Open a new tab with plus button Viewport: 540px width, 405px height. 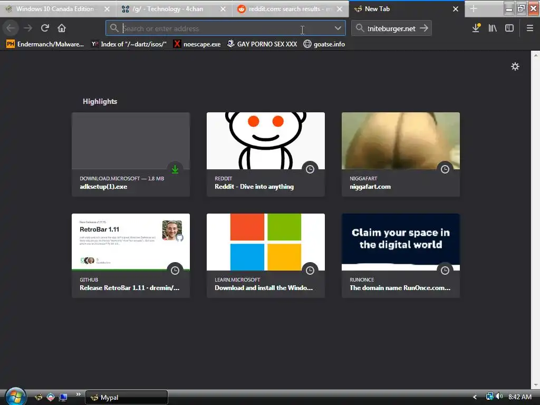click(x=474, y=9)
